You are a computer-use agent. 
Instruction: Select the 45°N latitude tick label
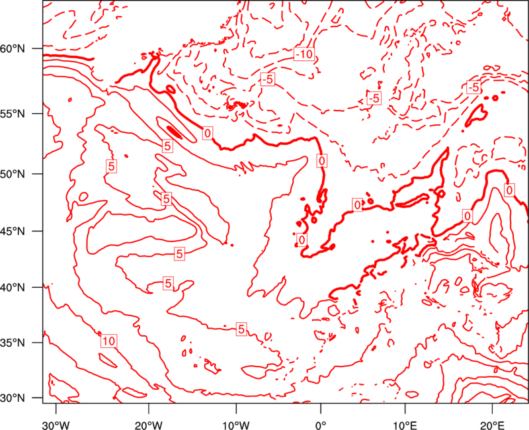[13, 231]
